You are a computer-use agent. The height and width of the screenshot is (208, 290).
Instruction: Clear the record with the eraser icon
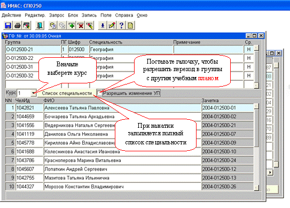point(90,25)
